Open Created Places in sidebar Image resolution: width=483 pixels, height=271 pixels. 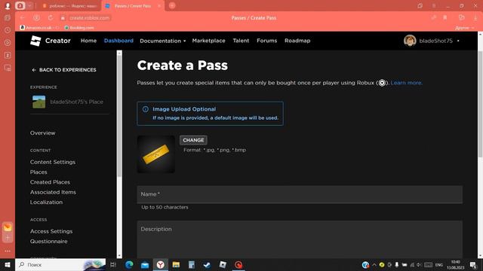click(x=50, y=182)
